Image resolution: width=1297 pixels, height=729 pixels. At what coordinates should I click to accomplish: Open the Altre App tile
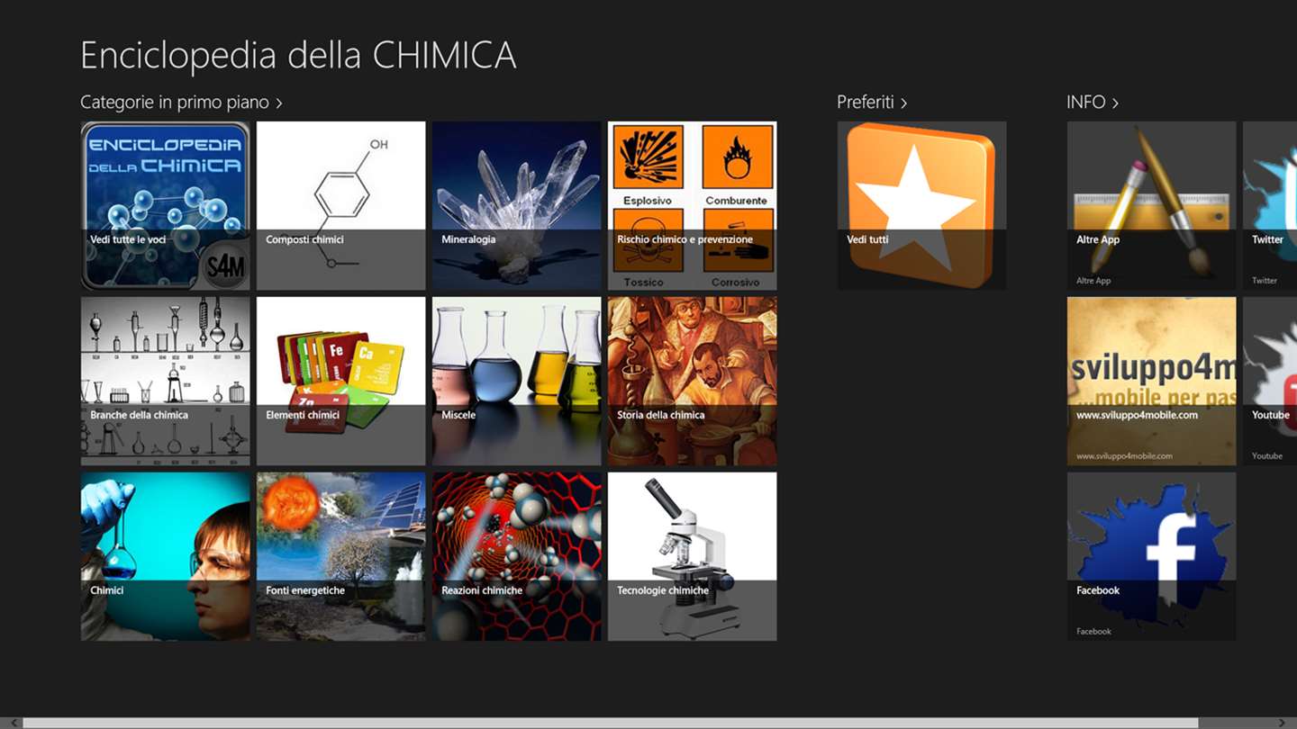[1151, 205]
